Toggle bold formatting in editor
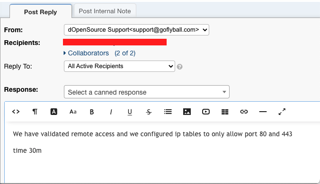 (x=92, y=112)
